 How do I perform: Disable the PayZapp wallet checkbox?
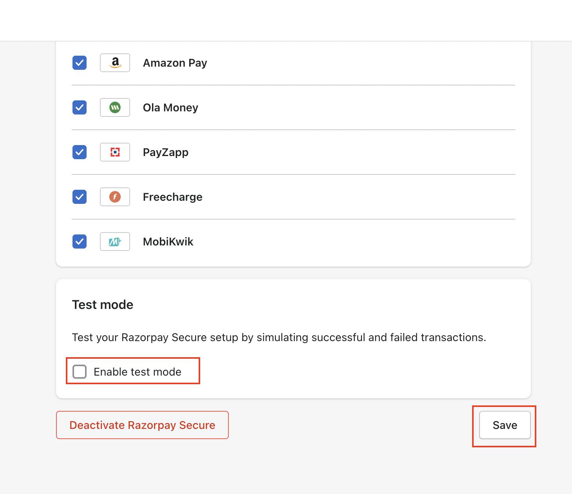[x=80, y=152]
